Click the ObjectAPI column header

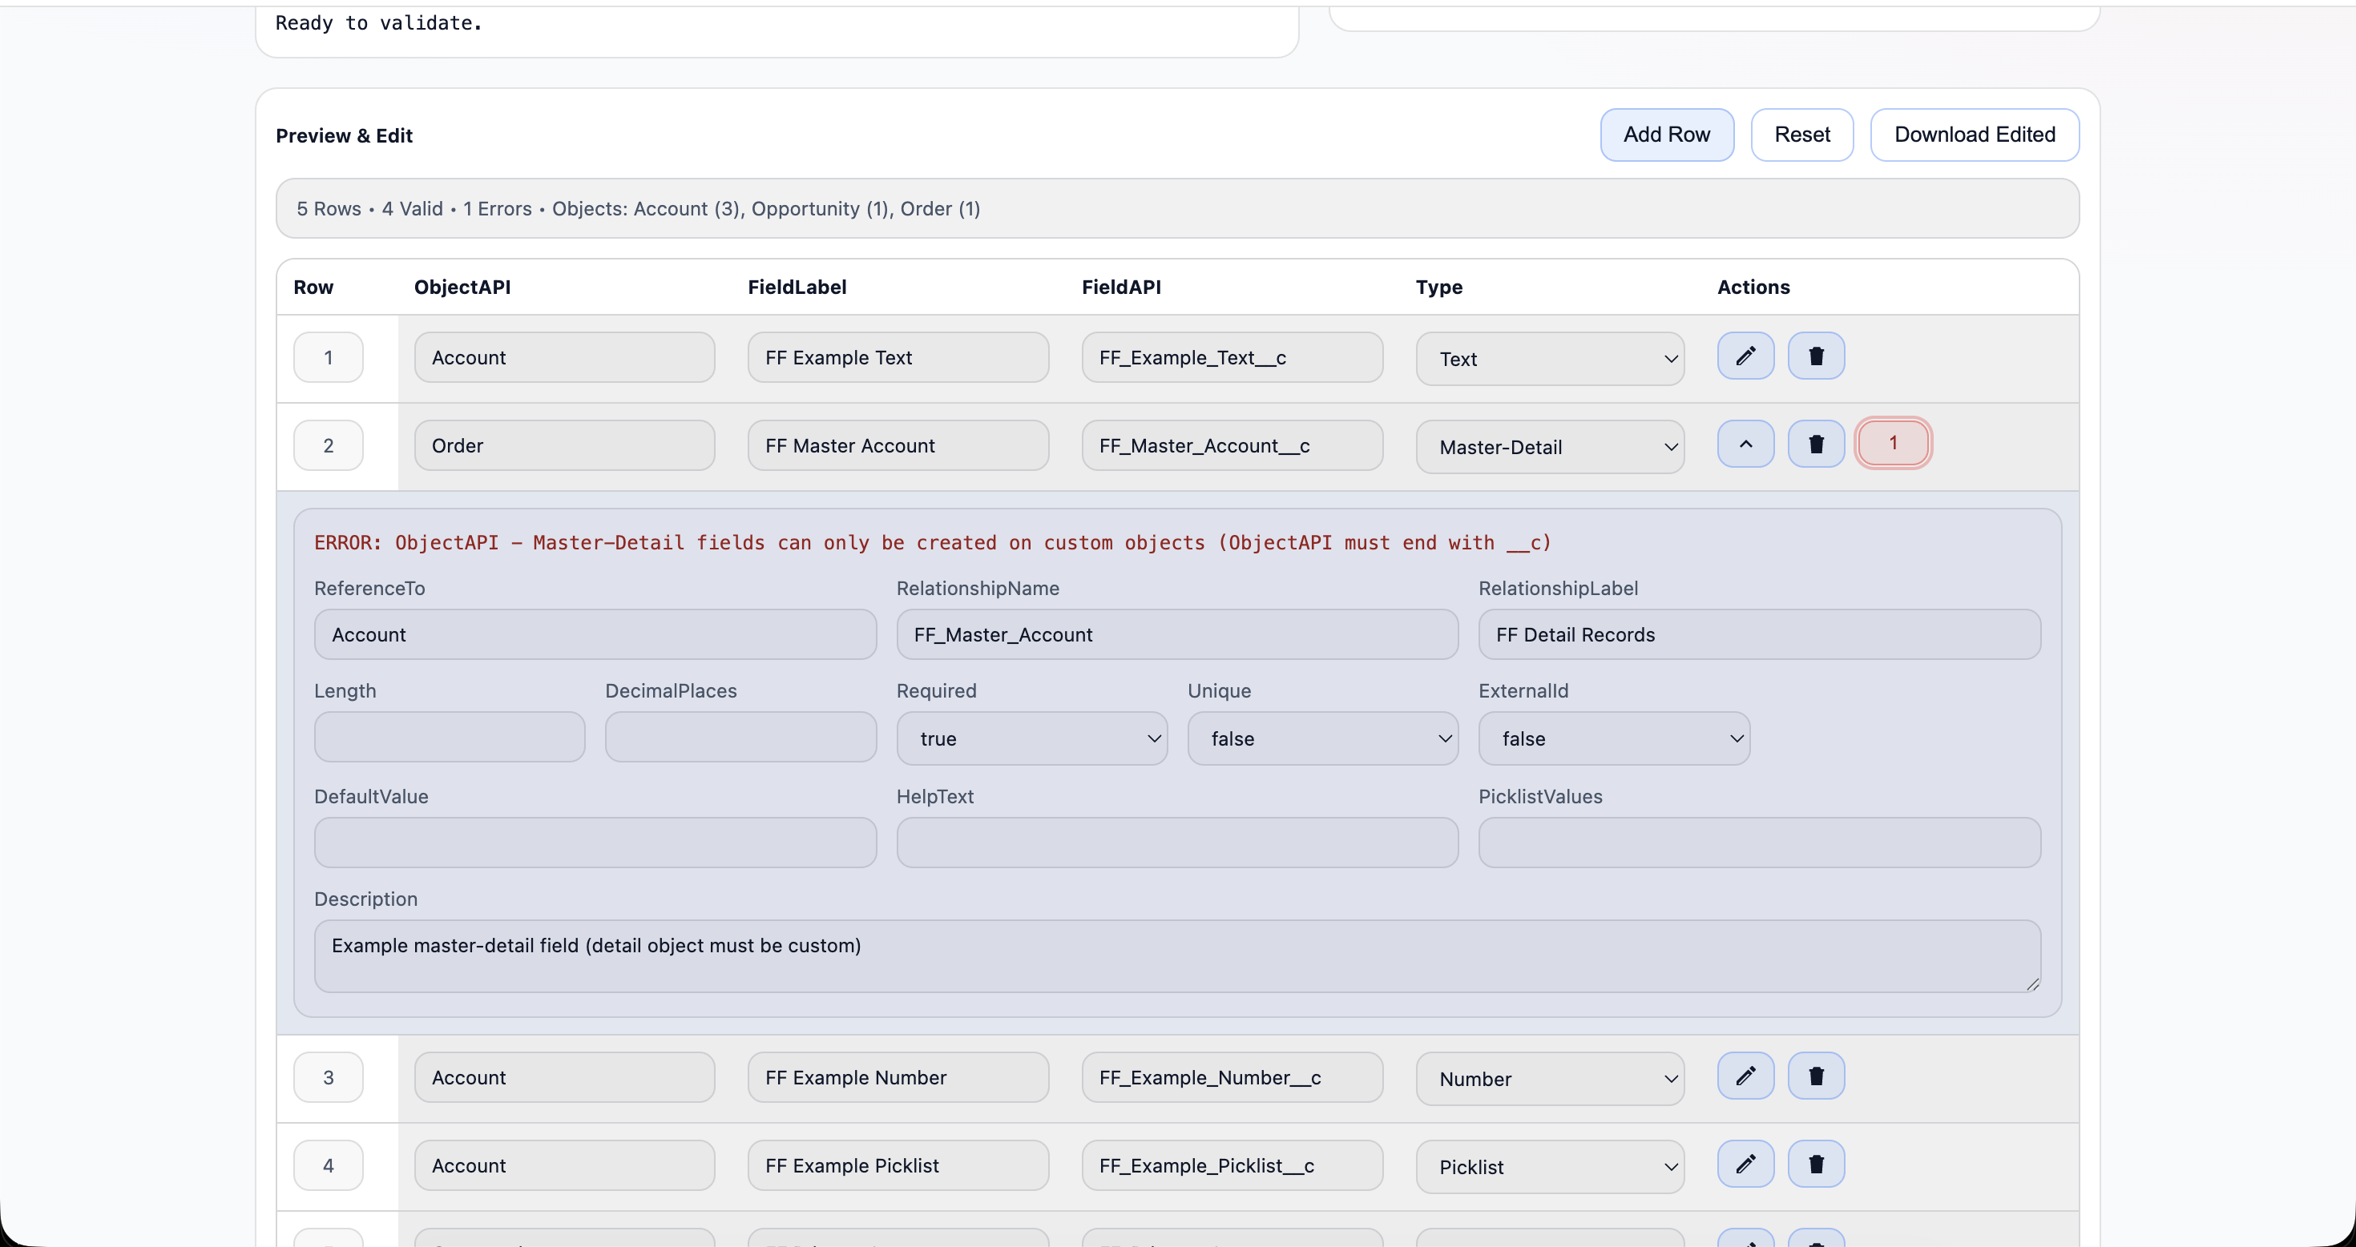462,287
